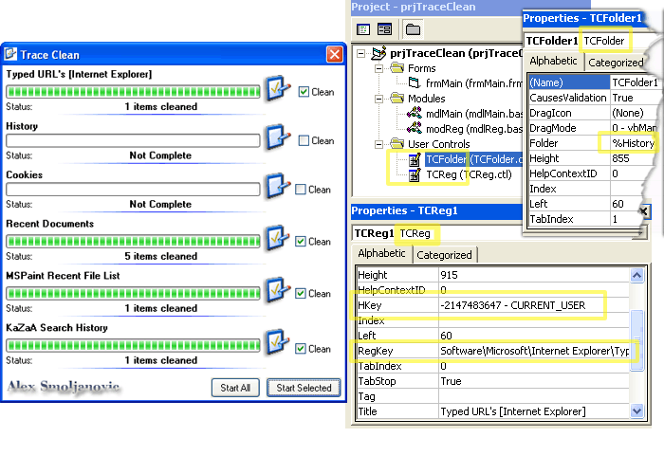Click the clean icon beside History progress bar
This screenshot has width=664, height=474.
[277, 139]
